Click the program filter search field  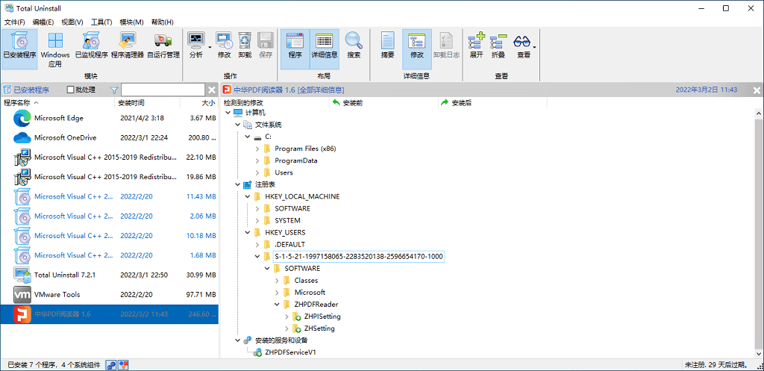pos(163,90)
